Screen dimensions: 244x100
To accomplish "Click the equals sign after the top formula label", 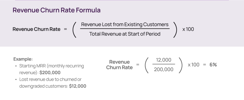I will tap(65, 29).
